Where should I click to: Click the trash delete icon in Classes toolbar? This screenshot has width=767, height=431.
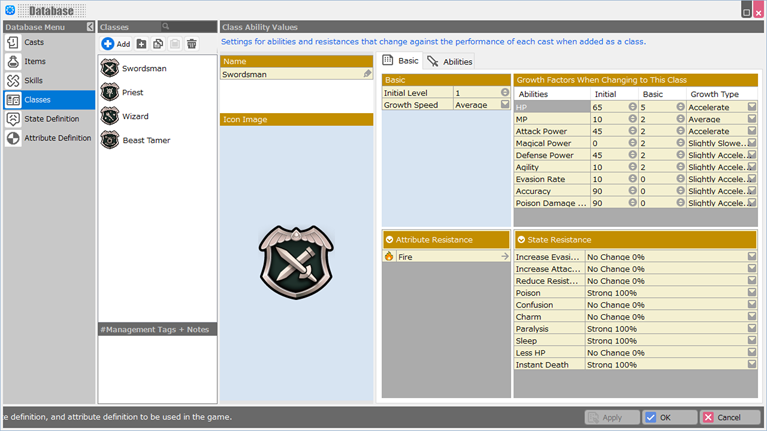[x=192, y=44]
